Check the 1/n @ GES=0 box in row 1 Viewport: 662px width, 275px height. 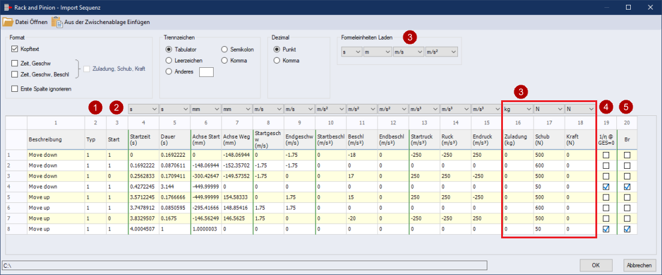606,155
